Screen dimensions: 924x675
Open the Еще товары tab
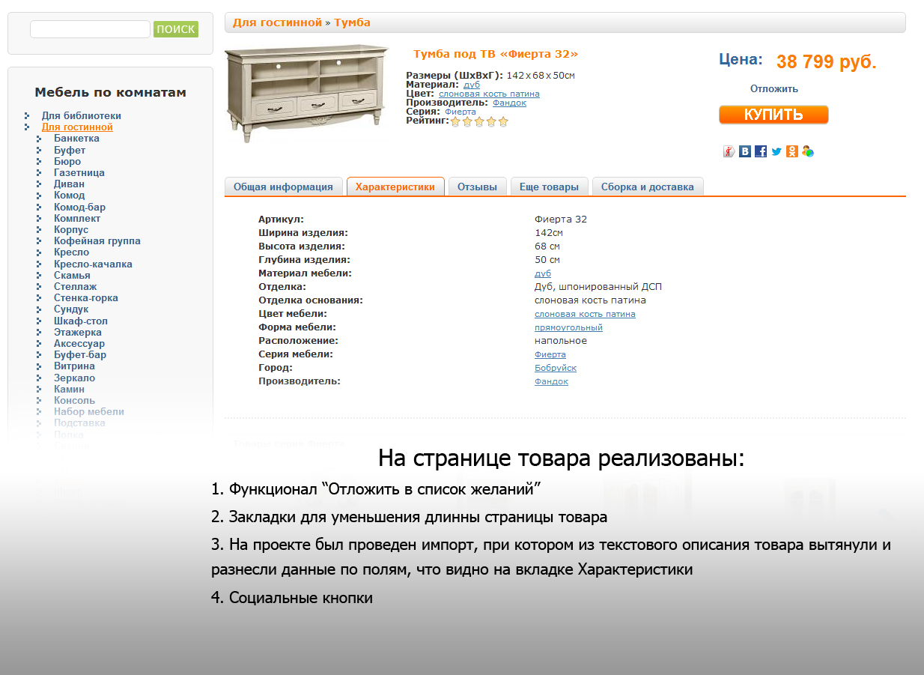[549, 187]
